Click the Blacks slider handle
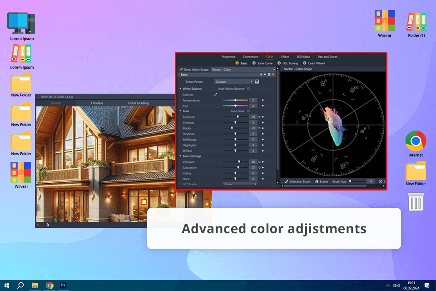The image size is (436, 291). [232, 128]
